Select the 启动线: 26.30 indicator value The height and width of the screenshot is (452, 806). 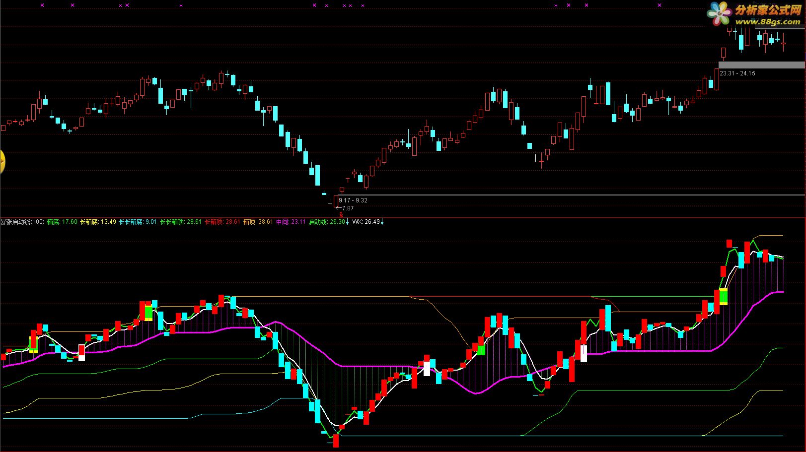(x=327, y=222)
